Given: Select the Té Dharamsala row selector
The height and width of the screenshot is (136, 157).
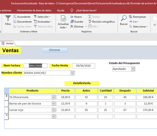Looking at the screenshot, I should pos(7,97).
